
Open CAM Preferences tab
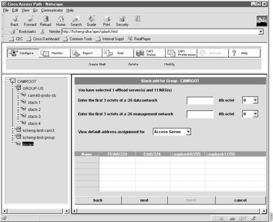coord(181,53)
